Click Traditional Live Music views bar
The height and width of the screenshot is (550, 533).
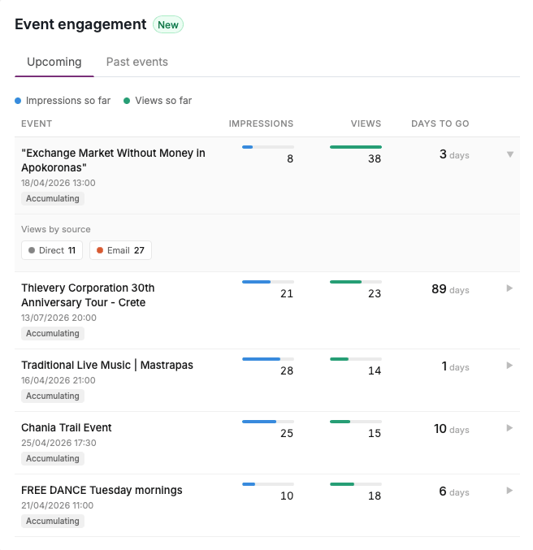(x=355, y=359)
